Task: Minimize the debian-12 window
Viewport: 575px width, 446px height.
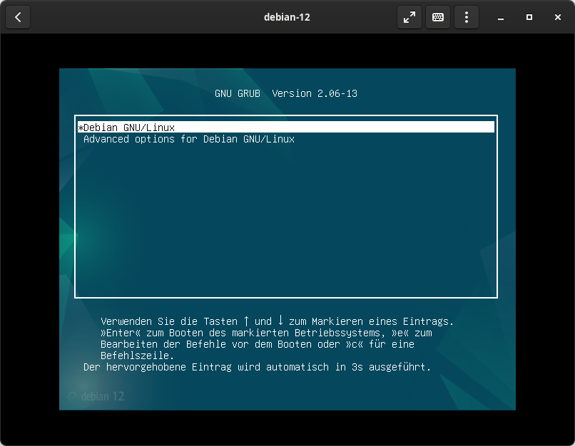Action: point(501,17)
